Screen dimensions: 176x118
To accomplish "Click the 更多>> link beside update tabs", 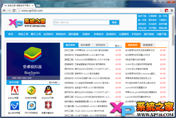I will (x=118, y=46).
